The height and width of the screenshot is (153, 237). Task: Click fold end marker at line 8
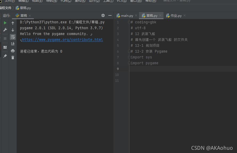point(129,63)
